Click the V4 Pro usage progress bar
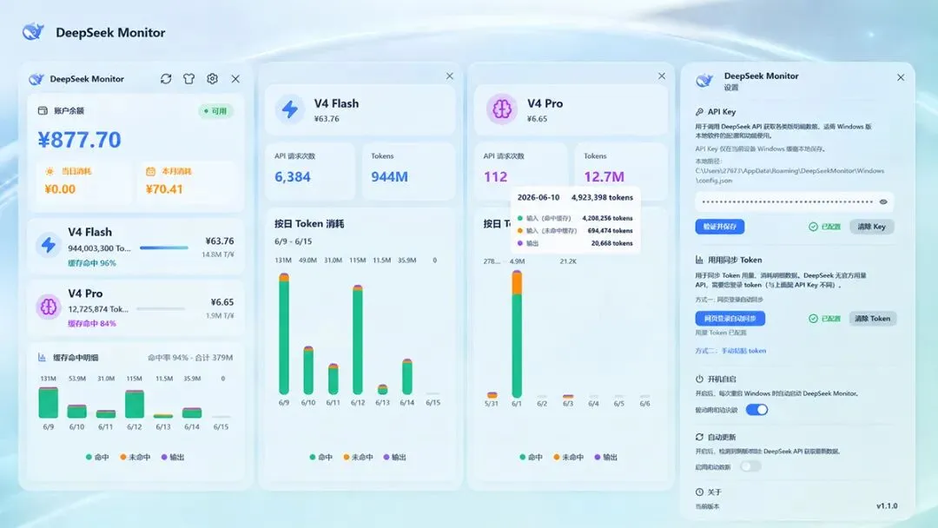938x528 pixels. (x=161, y=308)
